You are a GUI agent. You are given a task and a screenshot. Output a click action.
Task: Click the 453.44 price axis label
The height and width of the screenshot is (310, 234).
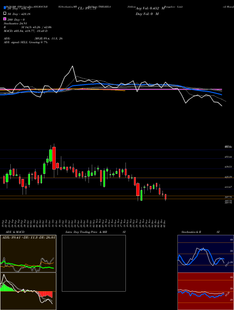229,157
